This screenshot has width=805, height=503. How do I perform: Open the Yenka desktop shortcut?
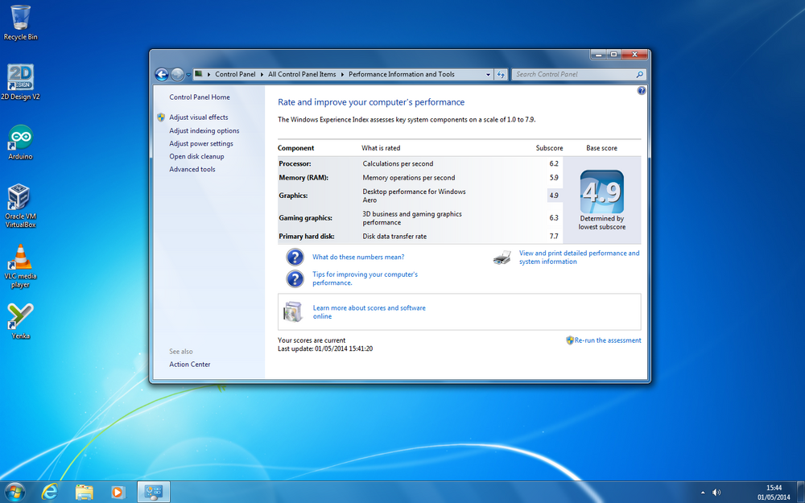tap(20, 321)
